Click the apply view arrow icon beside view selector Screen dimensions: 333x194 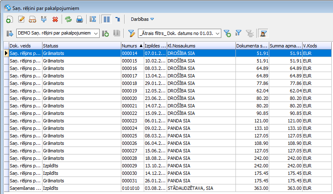[x=10, y=33]
